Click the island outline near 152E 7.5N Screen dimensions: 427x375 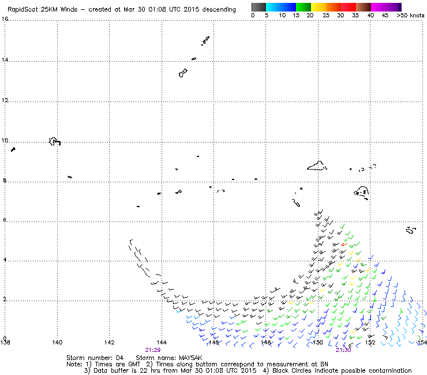pyautogui.click(x=361, y=193)
